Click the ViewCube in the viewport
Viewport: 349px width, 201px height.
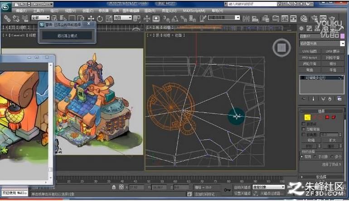click(x=281, y=48)
